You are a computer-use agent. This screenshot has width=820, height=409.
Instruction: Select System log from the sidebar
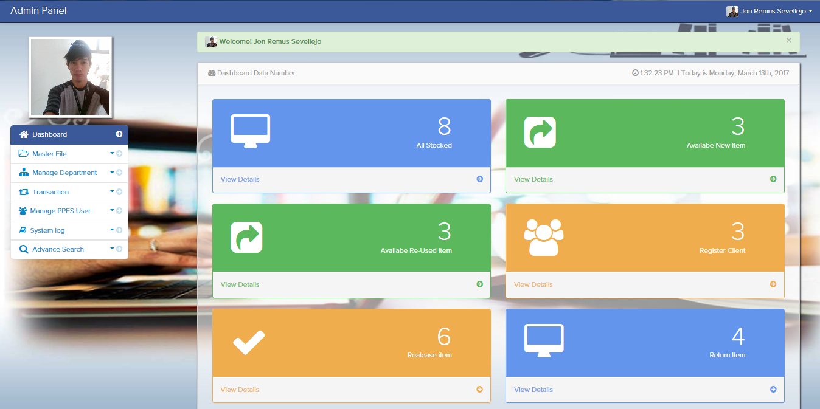tap(47, 230)
